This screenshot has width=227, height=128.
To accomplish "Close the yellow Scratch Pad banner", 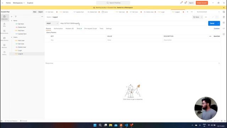I will point(224,7).
